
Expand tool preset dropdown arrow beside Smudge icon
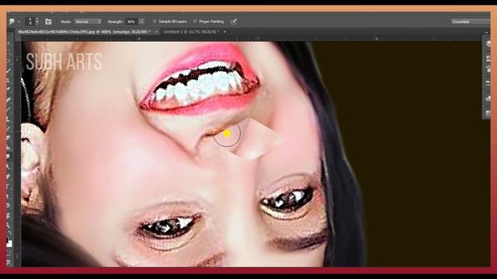[x=19, y=22]
